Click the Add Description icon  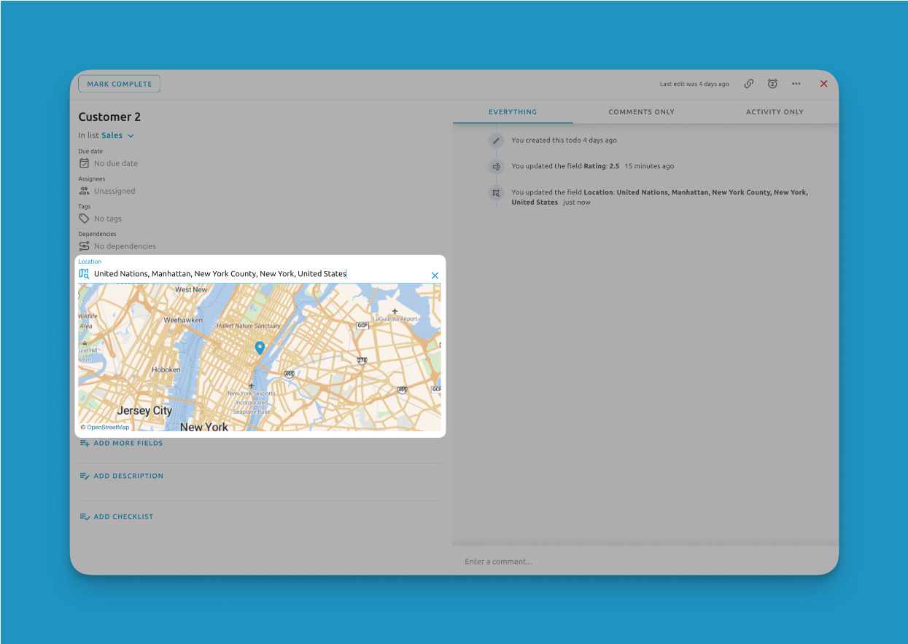[x=83, y=475]
